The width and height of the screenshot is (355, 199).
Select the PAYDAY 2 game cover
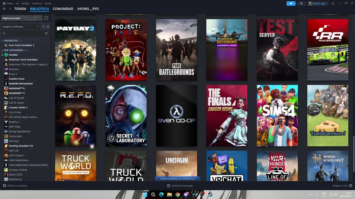point(76,50)
